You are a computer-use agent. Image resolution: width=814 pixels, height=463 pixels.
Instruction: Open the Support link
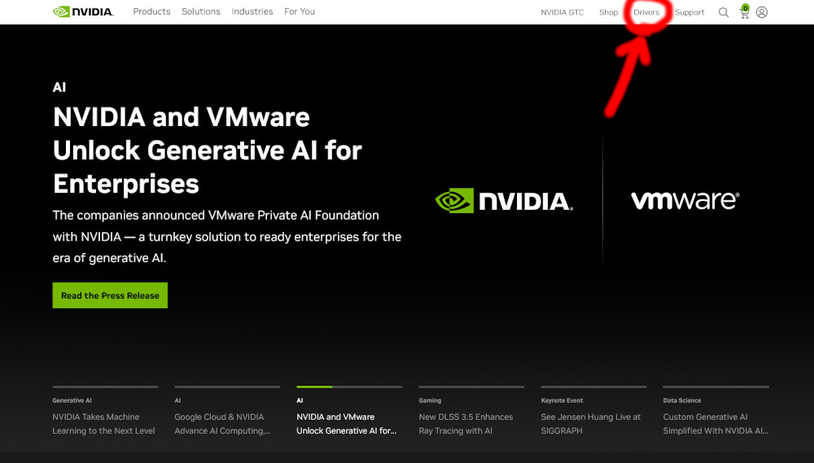click(x=689, y=12)
